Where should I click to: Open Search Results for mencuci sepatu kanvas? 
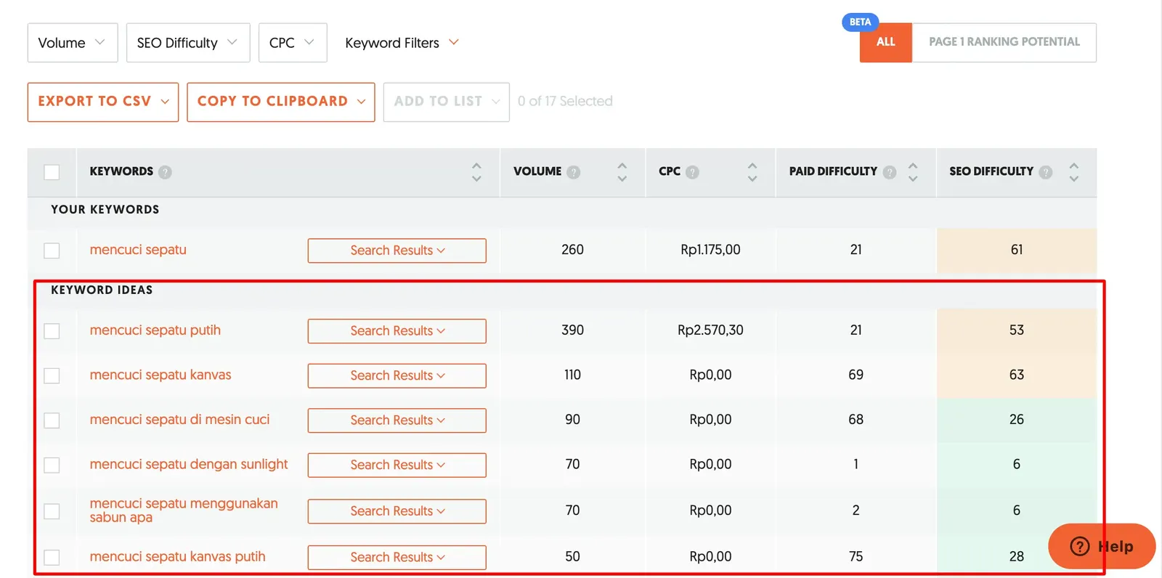click(397, 375)
